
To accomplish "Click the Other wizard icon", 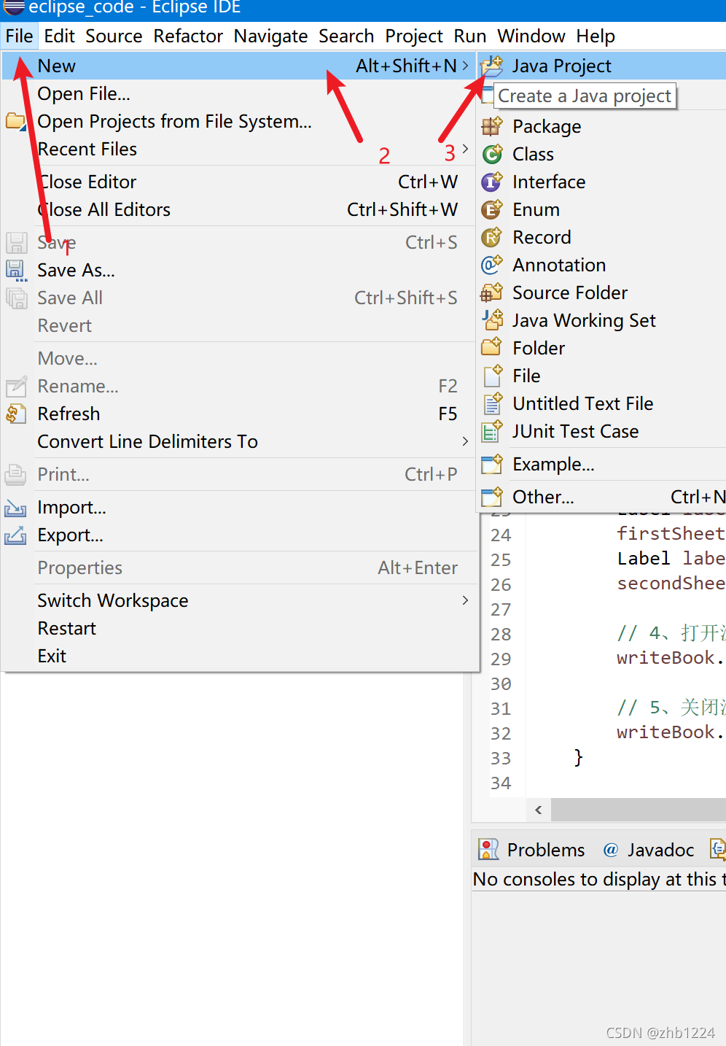I will point(492,497).
